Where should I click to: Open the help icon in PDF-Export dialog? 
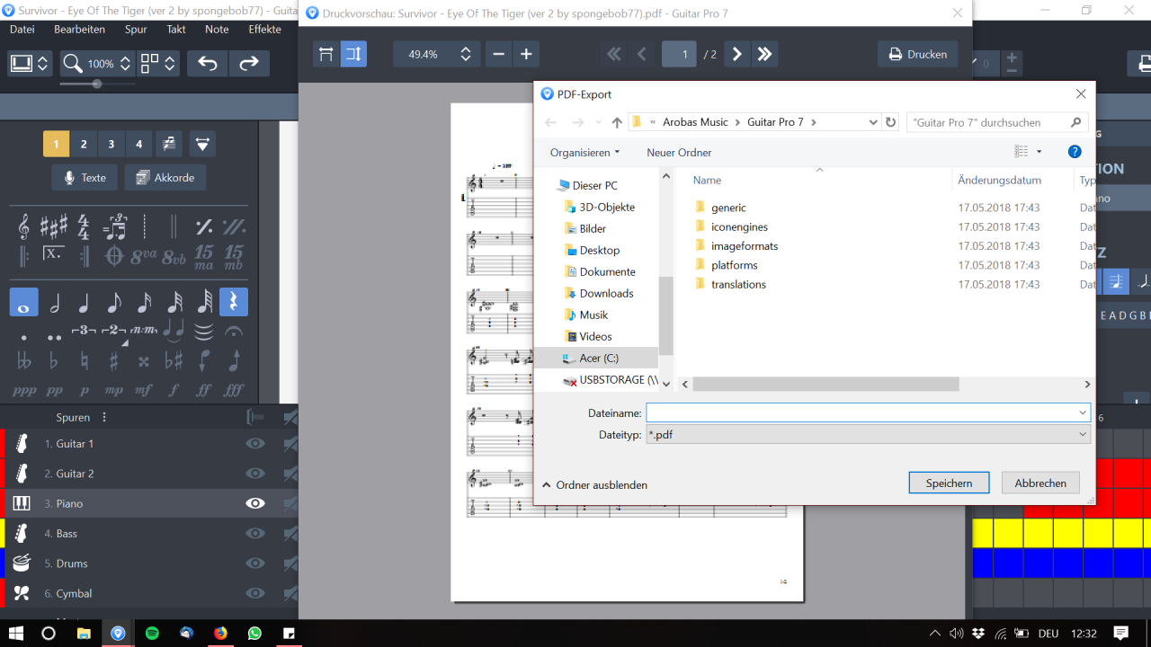click(x=1075, y=152)
